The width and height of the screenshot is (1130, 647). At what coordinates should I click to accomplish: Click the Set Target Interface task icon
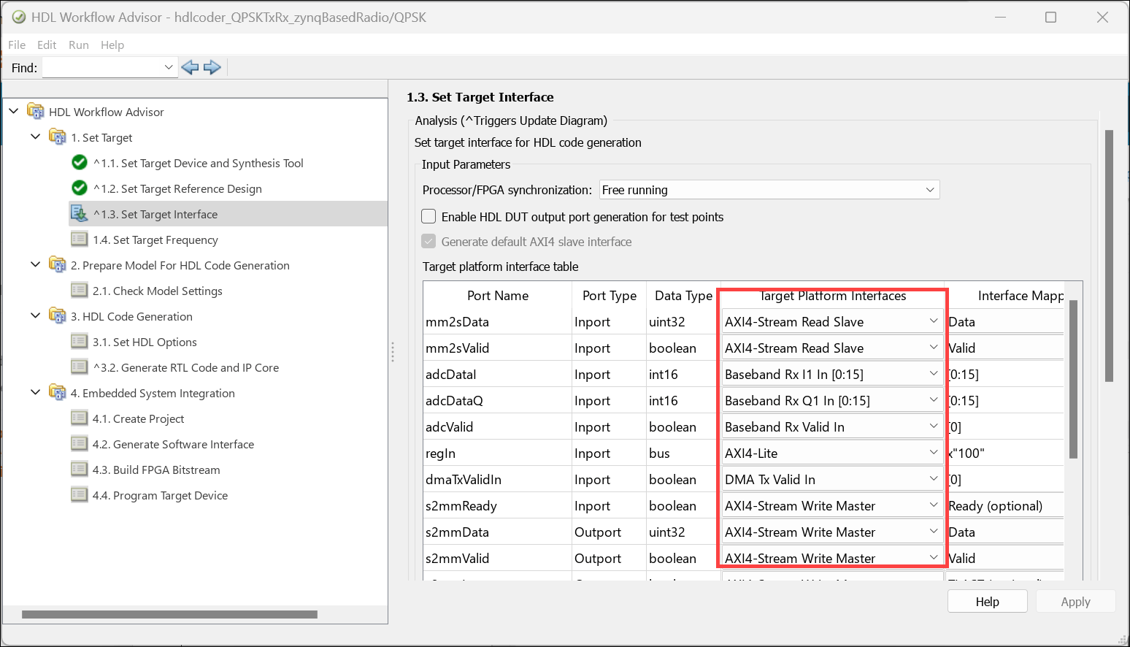tap(80, 214)
